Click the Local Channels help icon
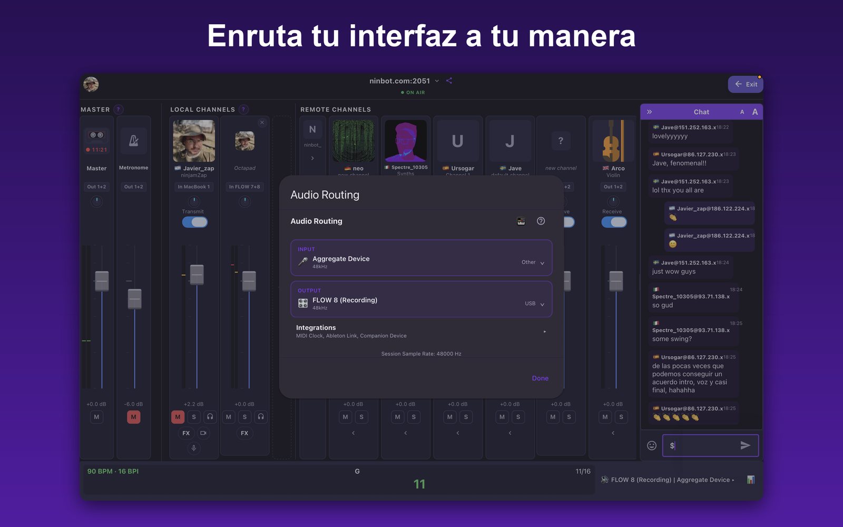The height and width of the screenshot is (527, 843). point(243,110)
